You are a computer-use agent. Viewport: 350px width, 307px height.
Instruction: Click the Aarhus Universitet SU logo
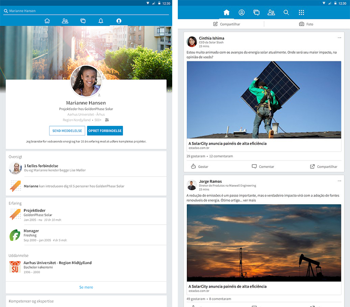coord(15,267)
